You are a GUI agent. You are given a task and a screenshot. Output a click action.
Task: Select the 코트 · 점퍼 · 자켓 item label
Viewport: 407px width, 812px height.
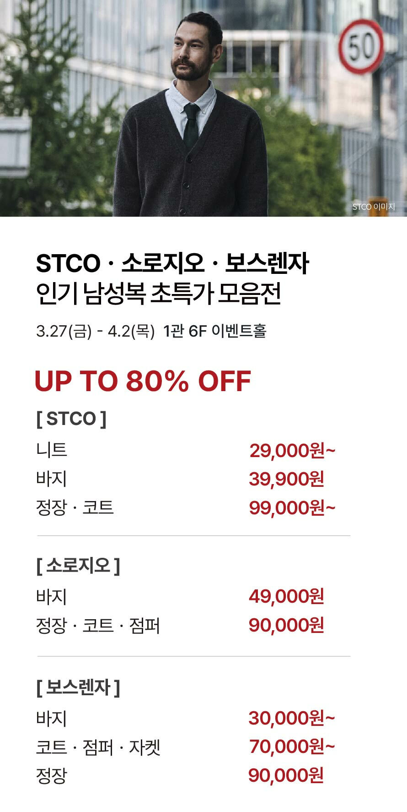(98, 747)
